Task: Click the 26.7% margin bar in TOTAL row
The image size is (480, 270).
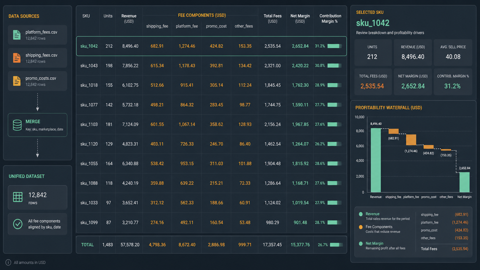Action: [x=336, y=245]
